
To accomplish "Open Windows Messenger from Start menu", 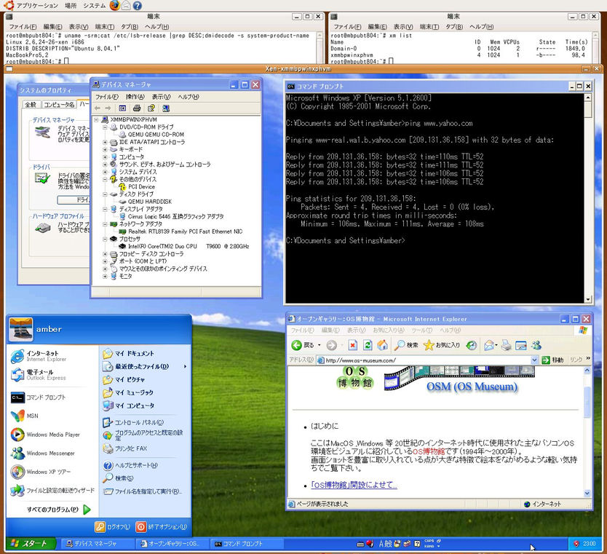I will tap(43, 453).
